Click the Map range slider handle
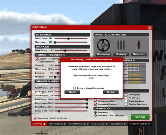This screenshot has height=135, width=166. tap(55, 42)
